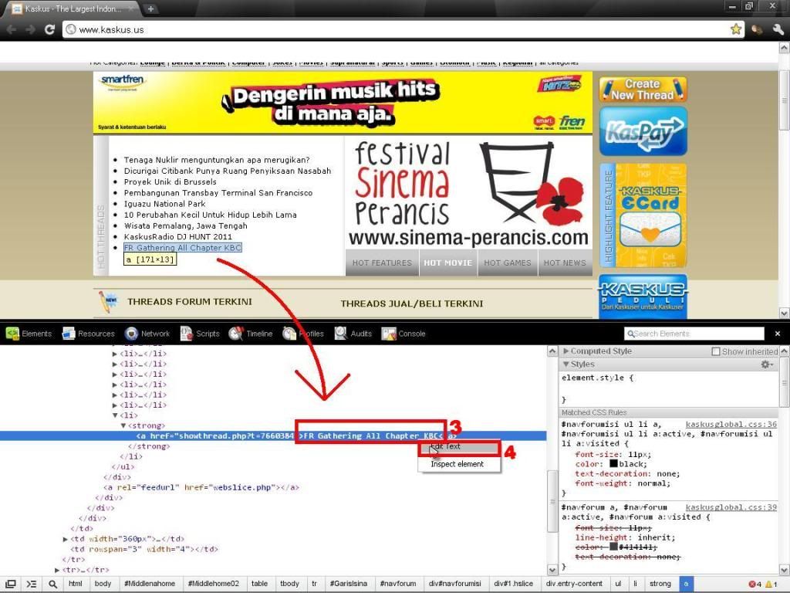Open Chrome wrench menu

coord(778,29)
